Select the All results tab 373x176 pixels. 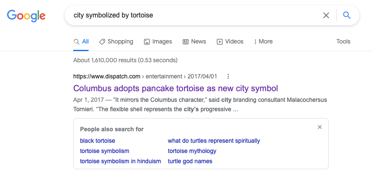pyautogui.click(x=81, y=41)
